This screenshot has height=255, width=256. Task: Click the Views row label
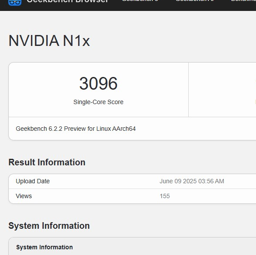24,196
